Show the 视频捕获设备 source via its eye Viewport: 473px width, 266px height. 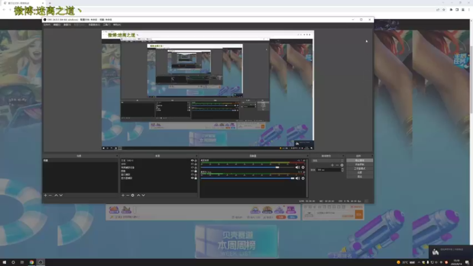192,167
